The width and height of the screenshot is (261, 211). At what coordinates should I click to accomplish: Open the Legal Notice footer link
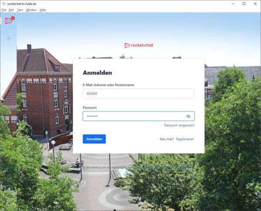coord(186,167)
